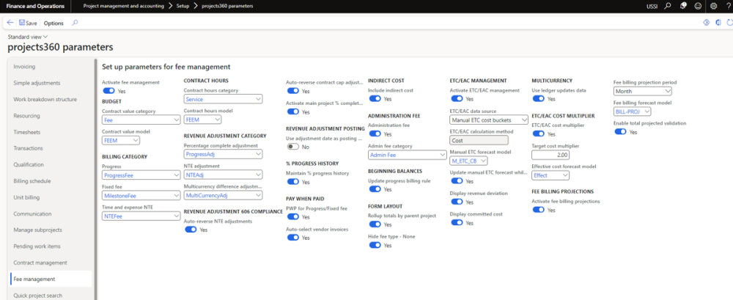
Task: Toggle Activate fee management switch
Action: tap(108, 91)
